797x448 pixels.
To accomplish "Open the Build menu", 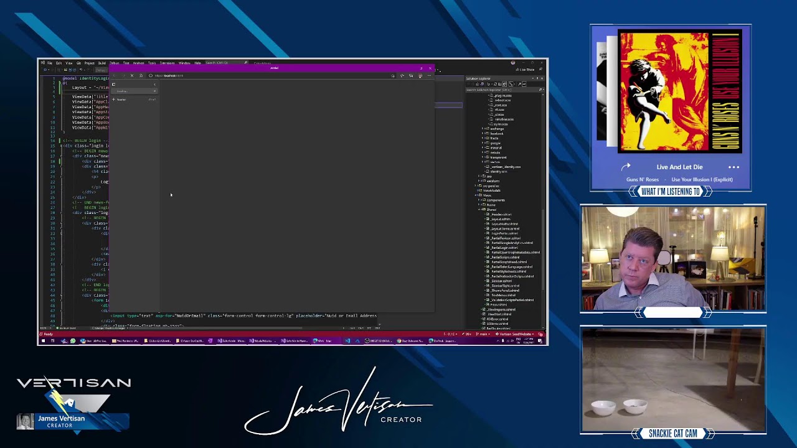I will pyautogui.click(x=101, y=63).
